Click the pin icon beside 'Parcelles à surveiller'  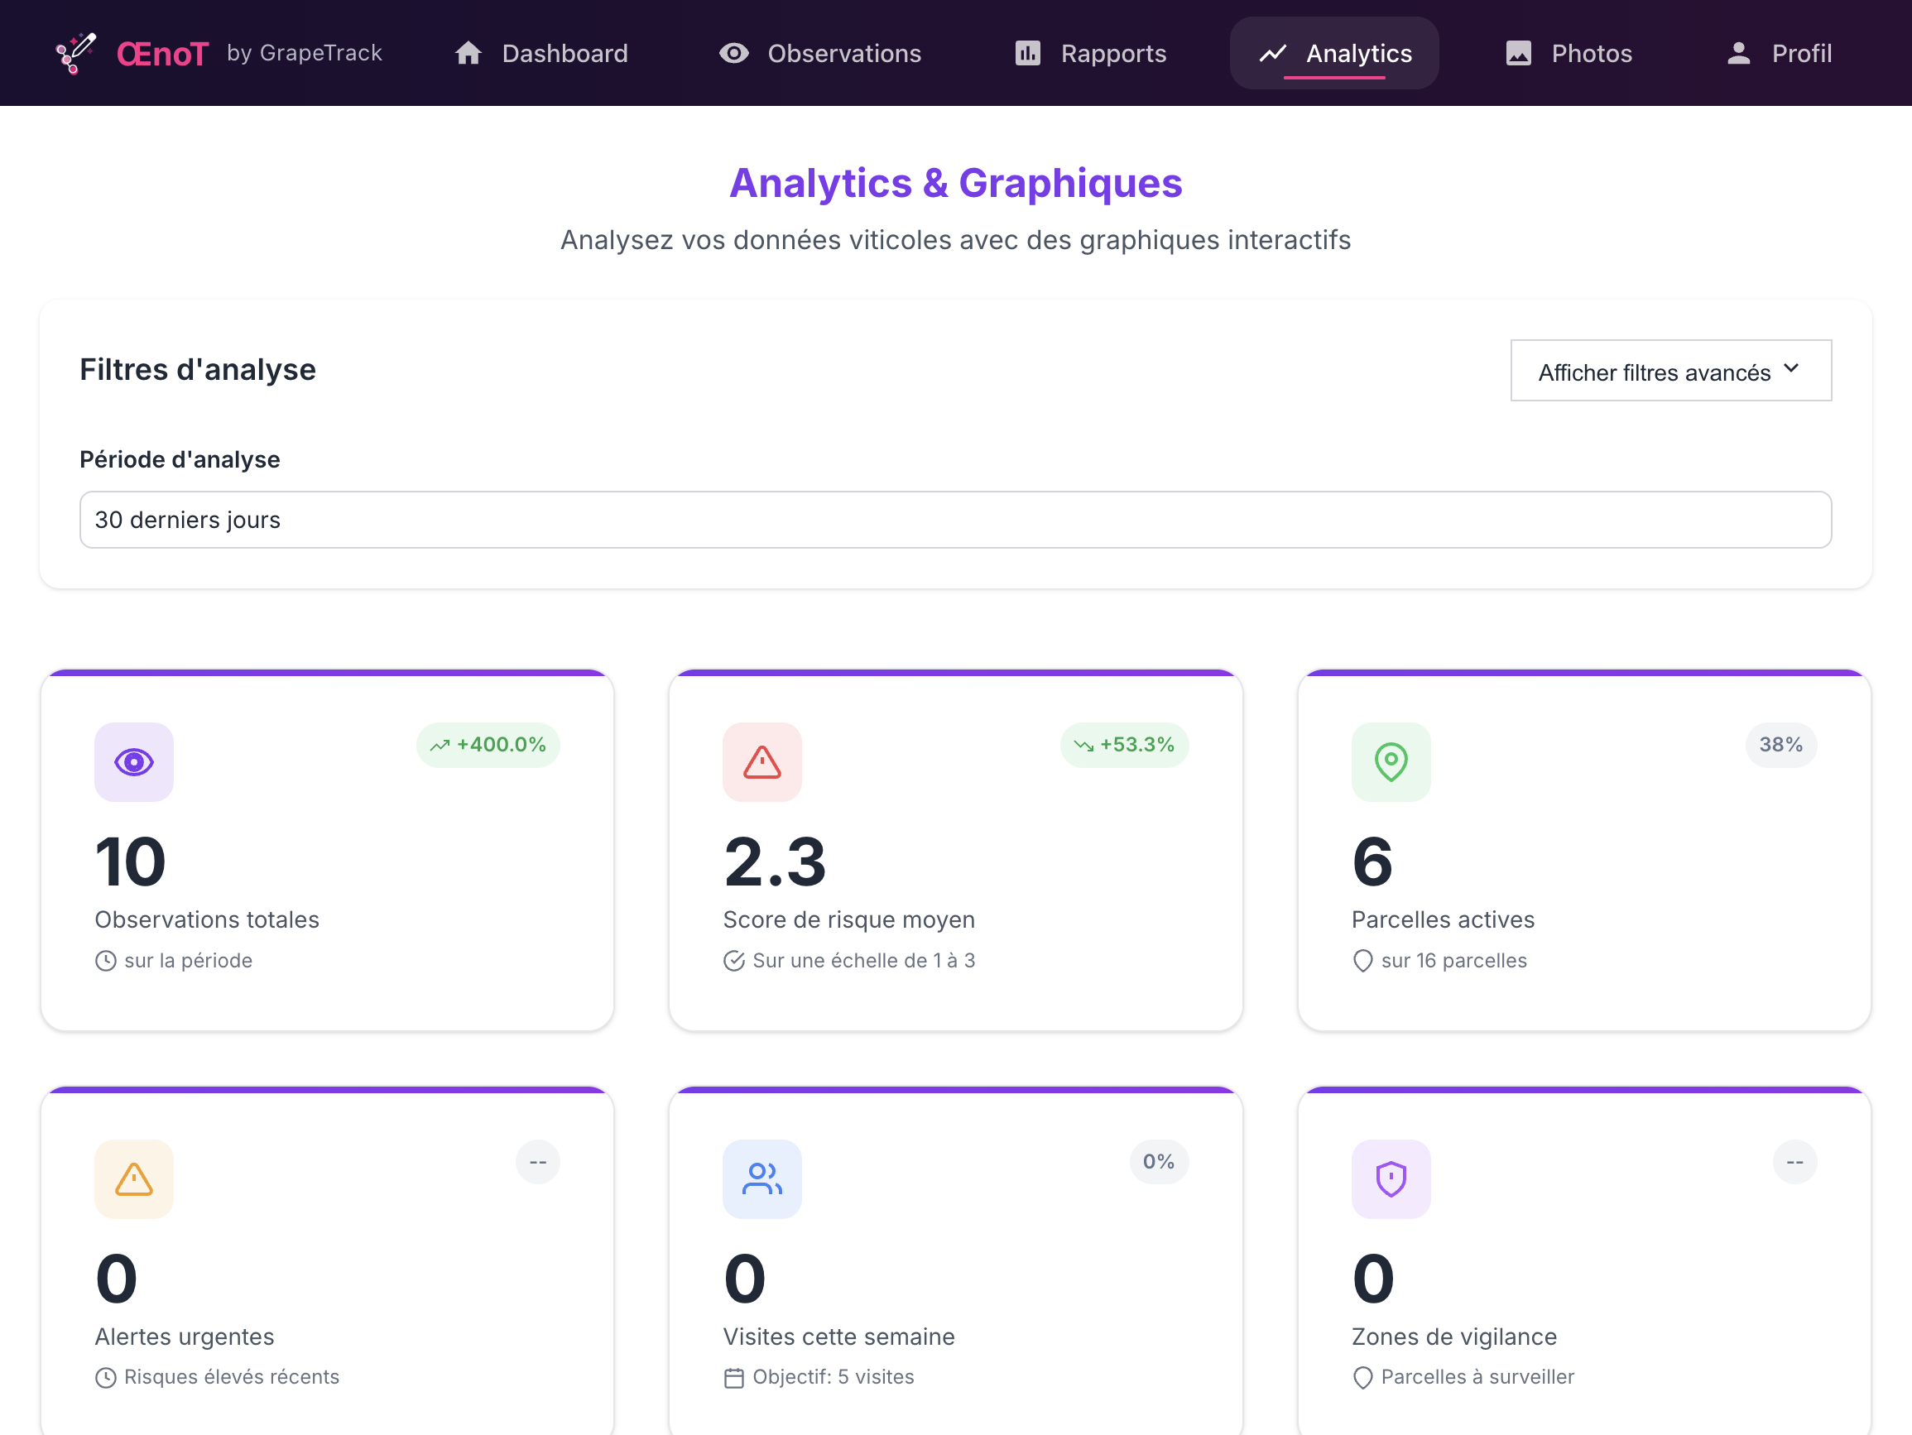click(x=1363, y=1377)
